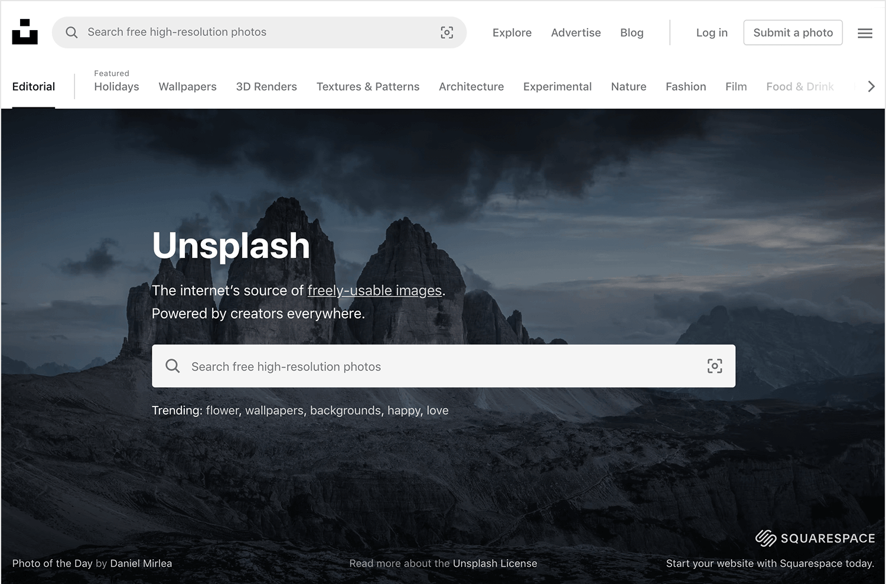Screen dimensions: 886x584
Task: Go to the Advertise page
Action: coord(576,32)
